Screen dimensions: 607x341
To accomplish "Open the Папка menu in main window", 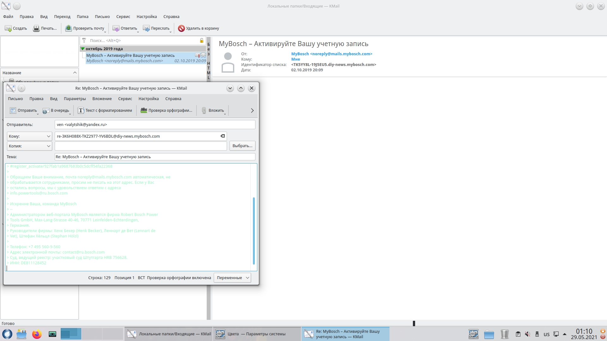I will click(83, 17).
